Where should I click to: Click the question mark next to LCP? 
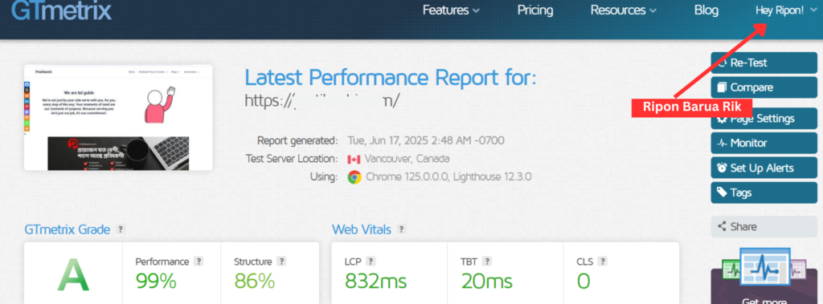tap(371, 261)
